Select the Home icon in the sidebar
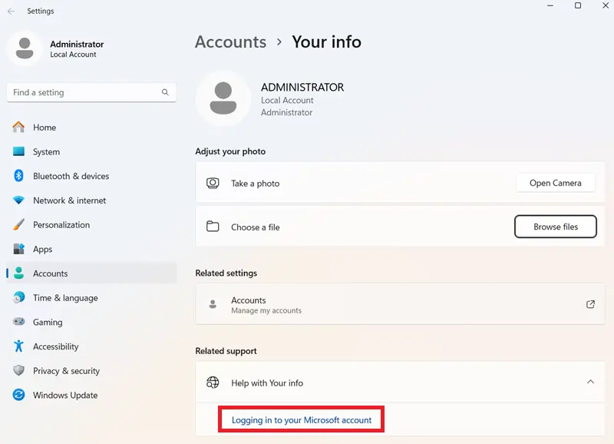The image size is (614, 444). (18, 128)
